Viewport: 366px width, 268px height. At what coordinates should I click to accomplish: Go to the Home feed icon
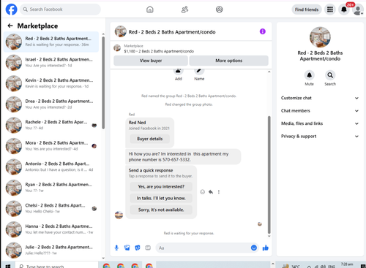tap(150, 9)
